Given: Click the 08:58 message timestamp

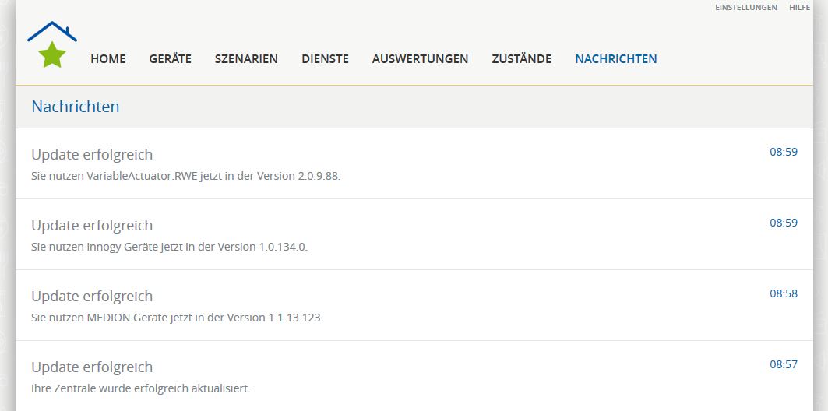Looking at the screenshot, I should tap(783, 293).
